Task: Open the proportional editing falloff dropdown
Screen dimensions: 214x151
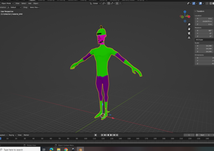Action: click(x=120, y=4)
